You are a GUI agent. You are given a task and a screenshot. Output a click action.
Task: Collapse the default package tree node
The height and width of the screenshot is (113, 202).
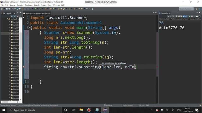point(7,19)
